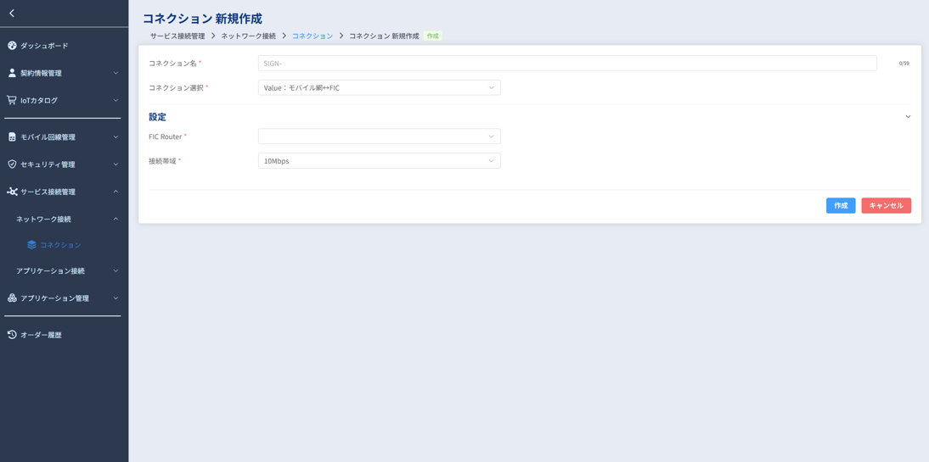Click the キャンセル cancel button
The image size is (929, 462).
(886, 206)
